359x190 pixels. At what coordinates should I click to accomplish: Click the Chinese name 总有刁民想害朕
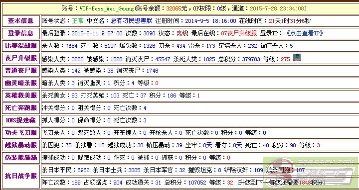(x=132, y=21)
